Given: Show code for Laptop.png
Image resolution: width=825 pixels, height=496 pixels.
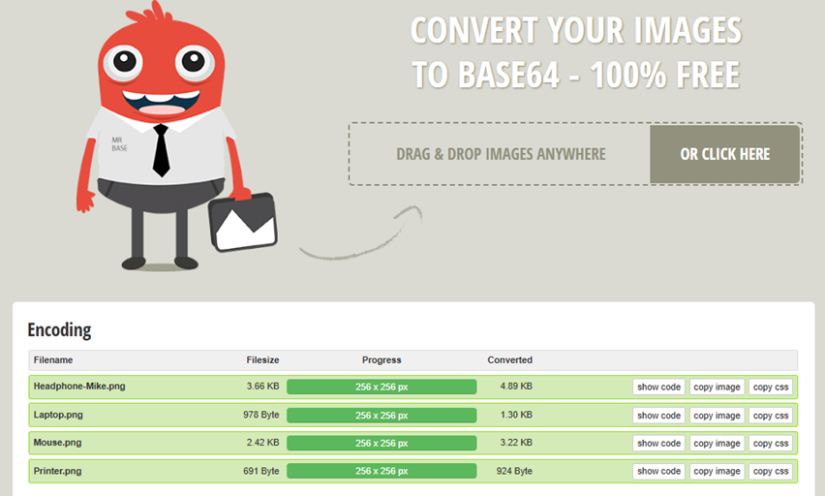Looking at the screenshot, I should point(659,415).
